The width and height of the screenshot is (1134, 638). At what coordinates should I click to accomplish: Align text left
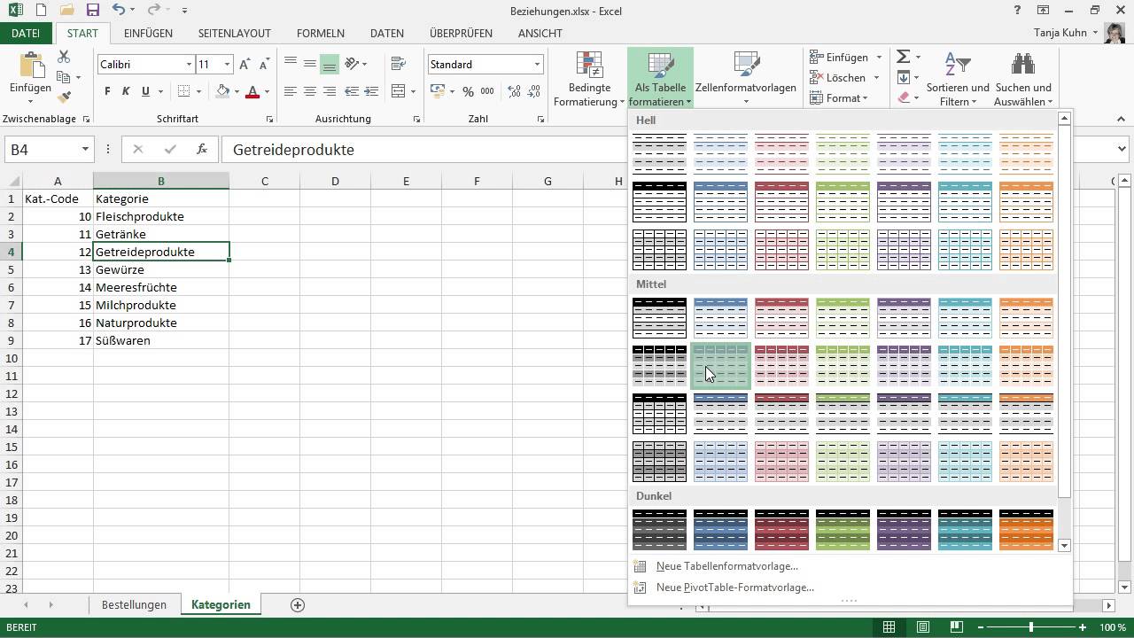[291, 91]
